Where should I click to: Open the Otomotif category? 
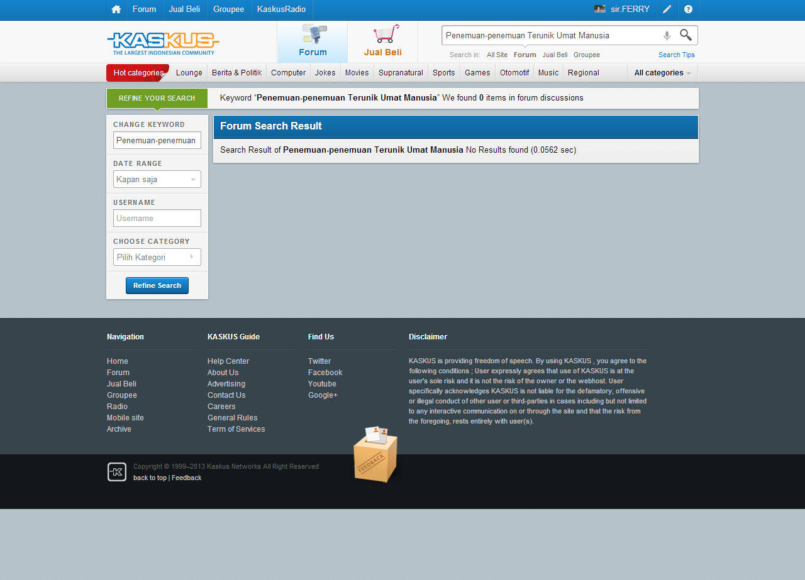(514, 73)
